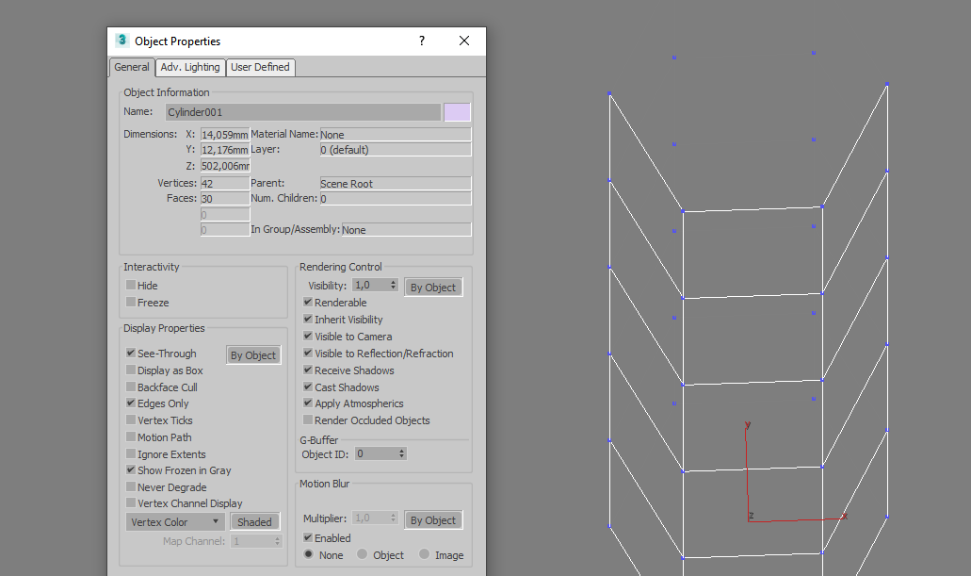Close the Object Properties dialog
Viewport: 971px width, 576px height.
(463, 41)
